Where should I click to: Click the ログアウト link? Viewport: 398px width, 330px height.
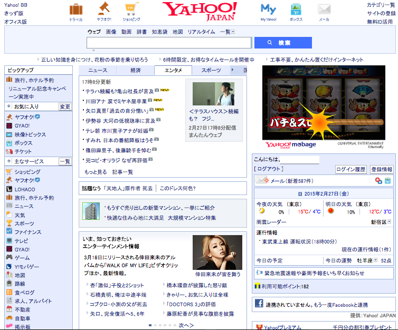(x=269, y=169)
